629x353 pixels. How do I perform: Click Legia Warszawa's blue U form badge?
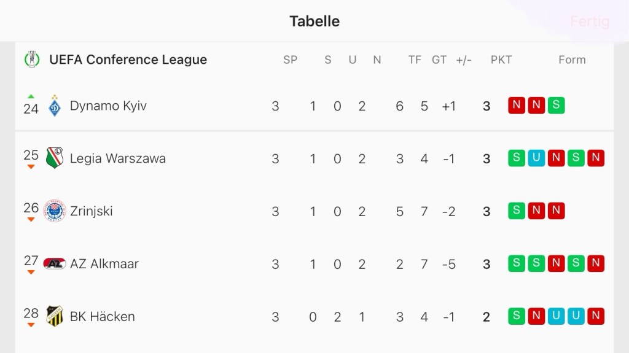point(536,158)
